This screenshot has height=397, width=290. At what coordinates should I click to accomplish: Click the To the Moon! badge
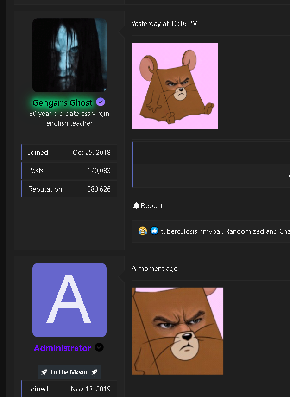pos(69,372)
